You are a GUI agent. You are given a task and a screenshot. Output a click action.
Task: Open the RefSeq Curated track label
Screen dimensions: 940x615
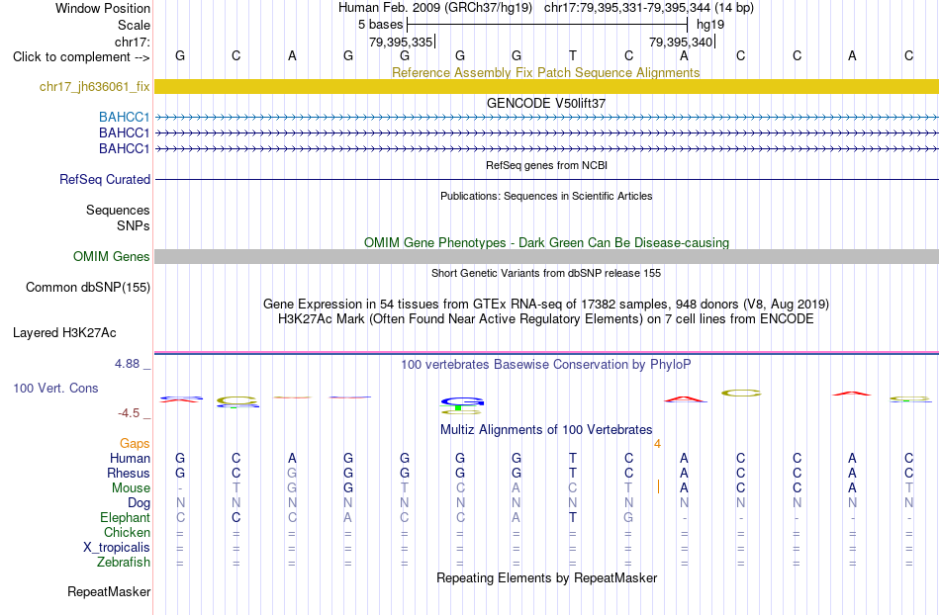(x=105, y=179)
